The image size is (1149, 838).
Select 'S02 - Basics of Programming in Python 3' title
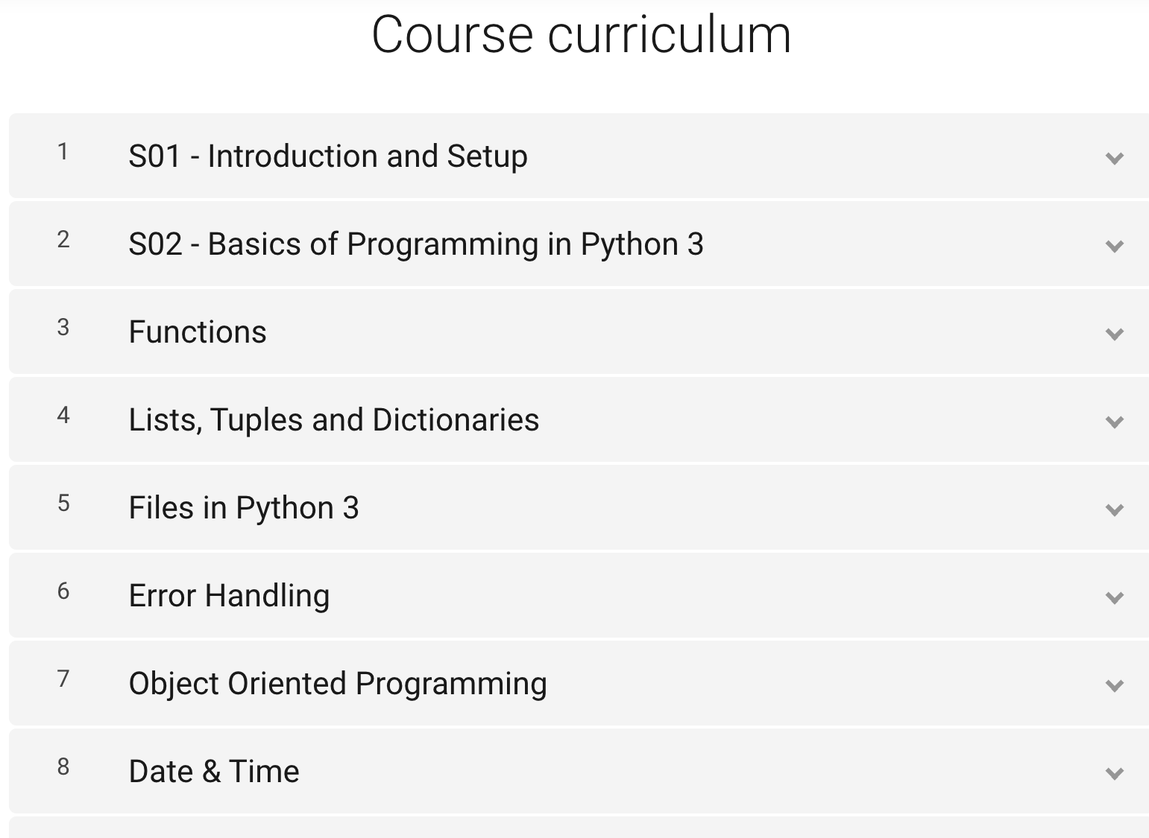[416, 244]
